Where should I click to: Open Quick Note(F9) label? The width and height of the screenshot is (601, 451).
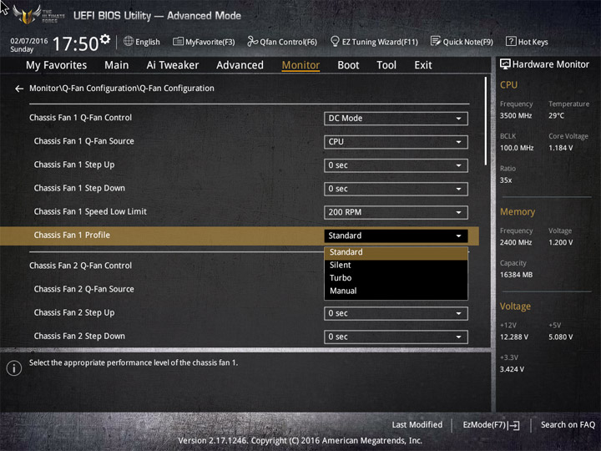coord(467,43)
